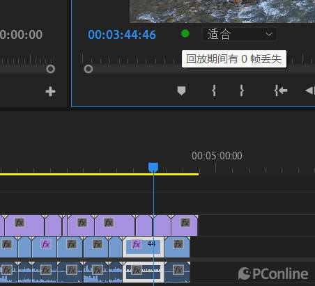Click the Mark In bracket icon

click(214, 90)
